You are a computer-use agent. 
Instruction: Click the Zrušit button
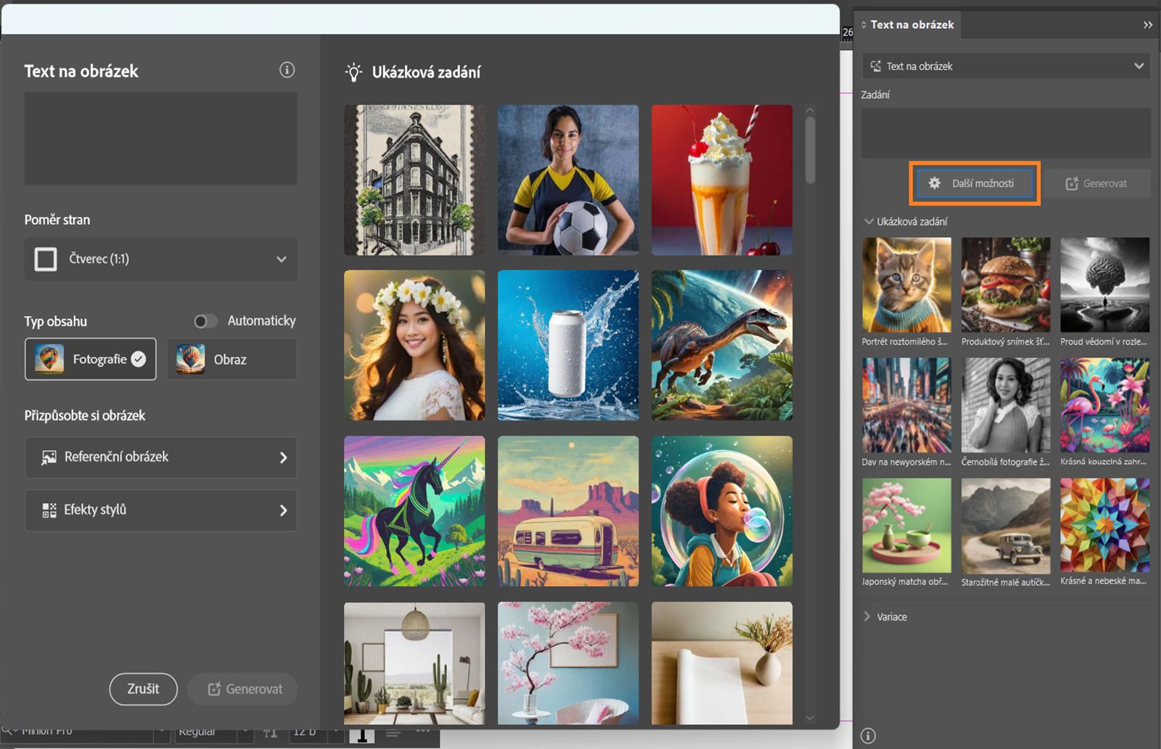(x=144, y=689)
